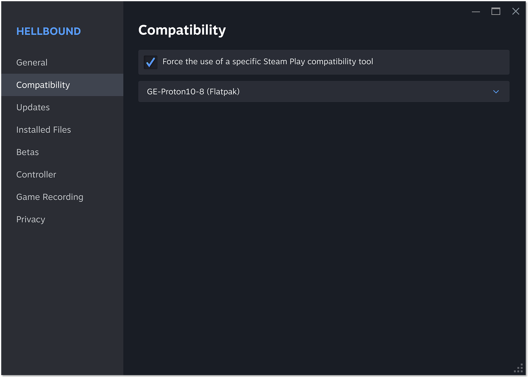Click the close X icon
The height and width of the screenshot is (377, 528).
515,11
